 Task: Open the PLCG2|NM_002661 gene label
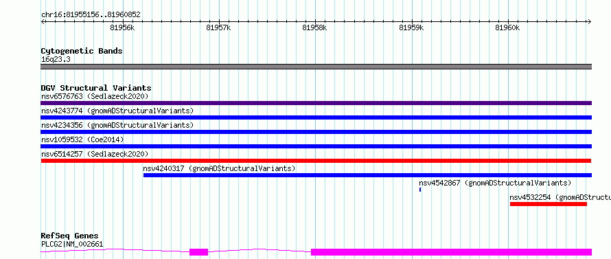72,245
